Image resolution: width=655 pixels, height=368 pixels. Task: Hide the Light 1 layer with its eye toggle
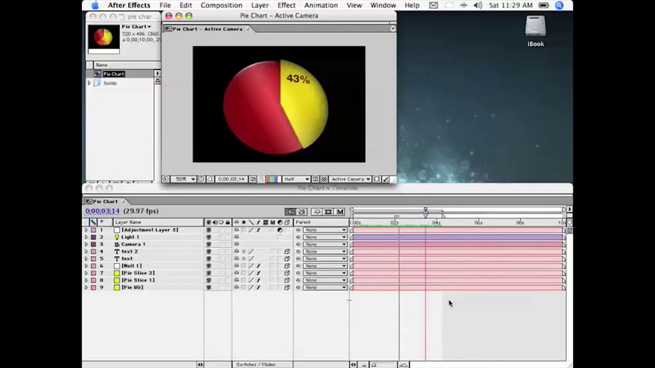[209, 237]
